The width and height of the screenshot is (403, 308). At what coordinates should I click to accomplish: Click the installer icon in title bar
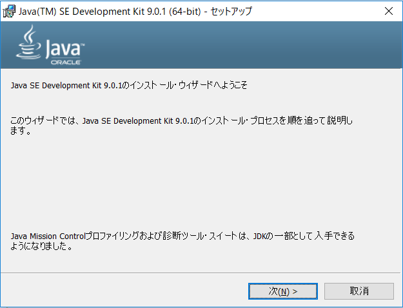9,11
